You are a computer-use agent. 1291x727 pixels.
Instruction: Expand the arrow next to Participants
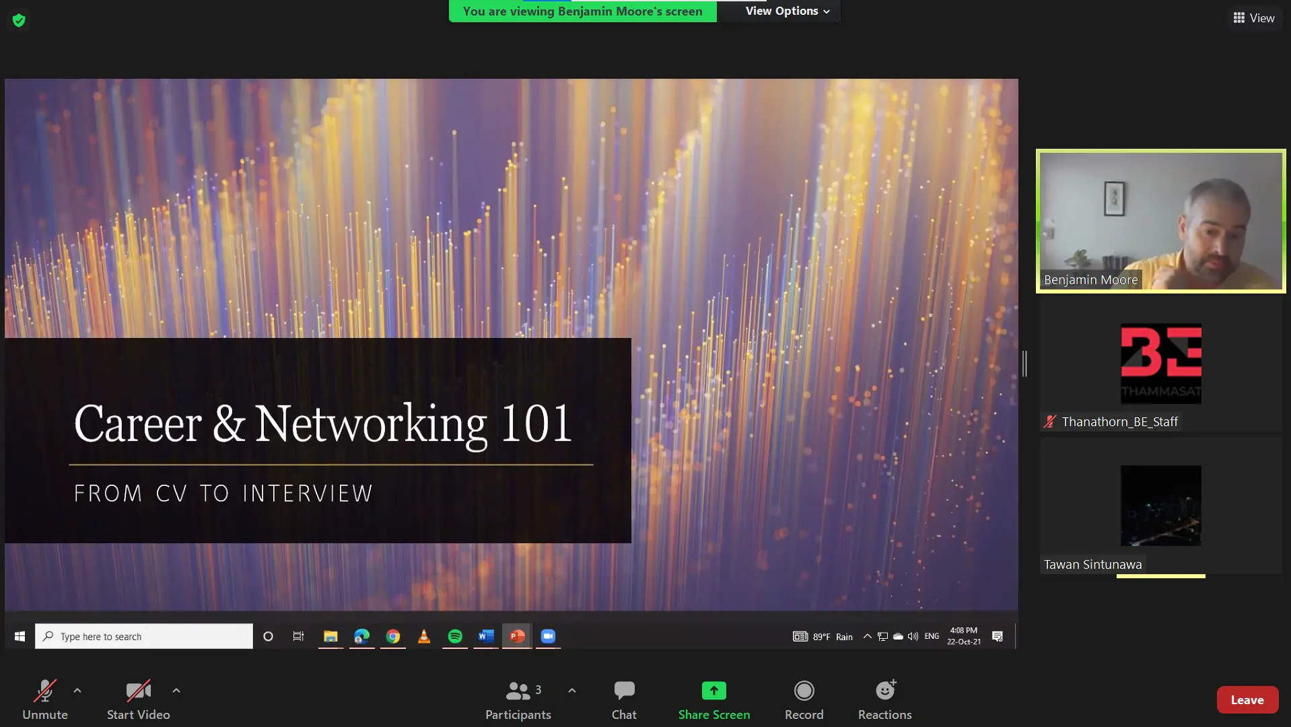coord(572,691)
